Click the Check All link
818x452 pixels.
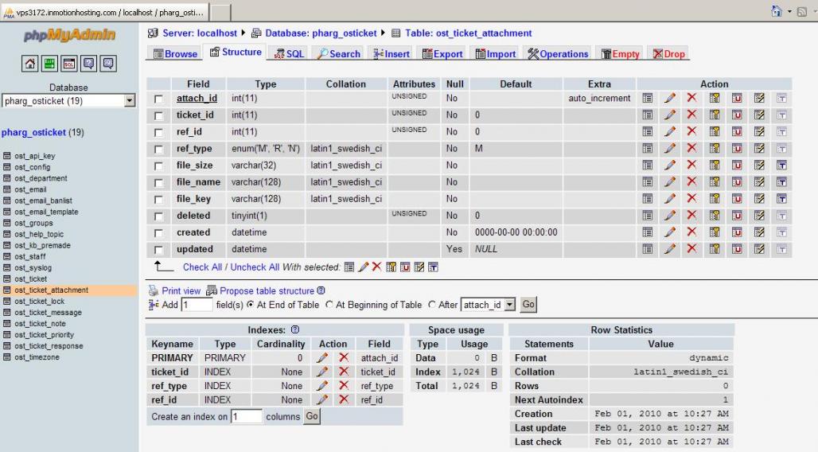point(202,267)
